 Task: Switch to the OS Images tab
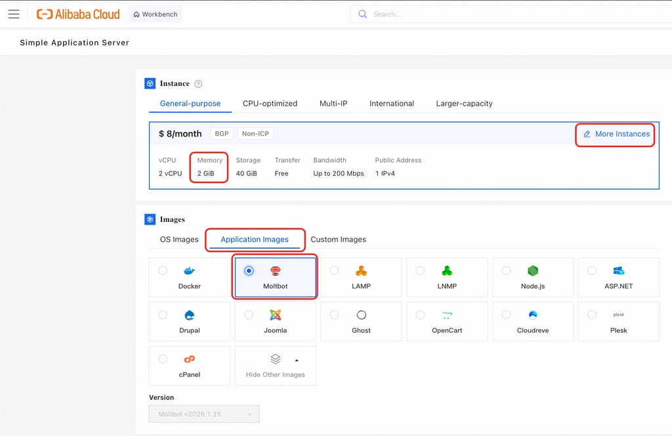[179, 240]
